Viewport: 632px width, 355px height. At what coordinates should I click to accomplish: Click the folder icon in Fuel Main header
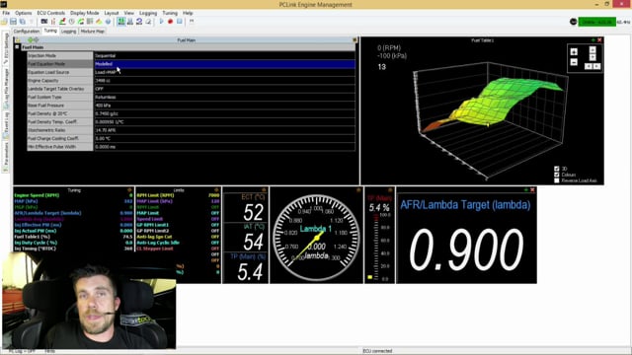[x=18, y=39]
